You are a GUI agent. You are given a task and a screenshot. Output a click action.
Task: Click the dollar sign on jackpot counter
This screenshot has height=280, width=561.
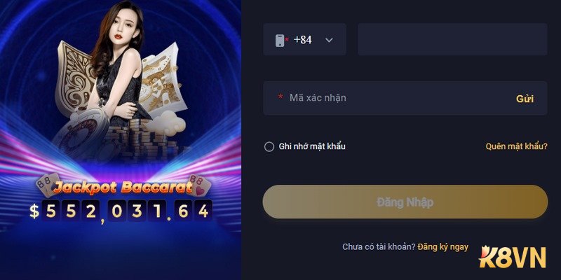click(x=34, y=211)
